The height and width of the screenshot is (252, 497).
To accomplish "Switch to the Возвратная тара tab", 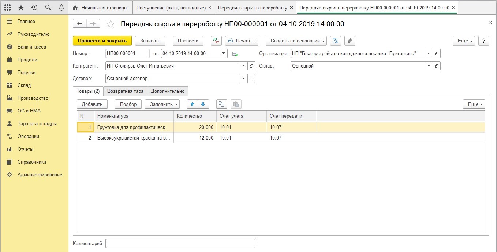I will [x=125, y=91].
